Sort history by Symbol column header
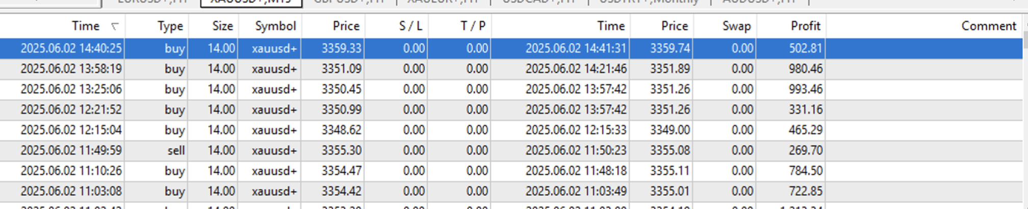The height and width of the screenshot is (209, 1028). (275, 27)
